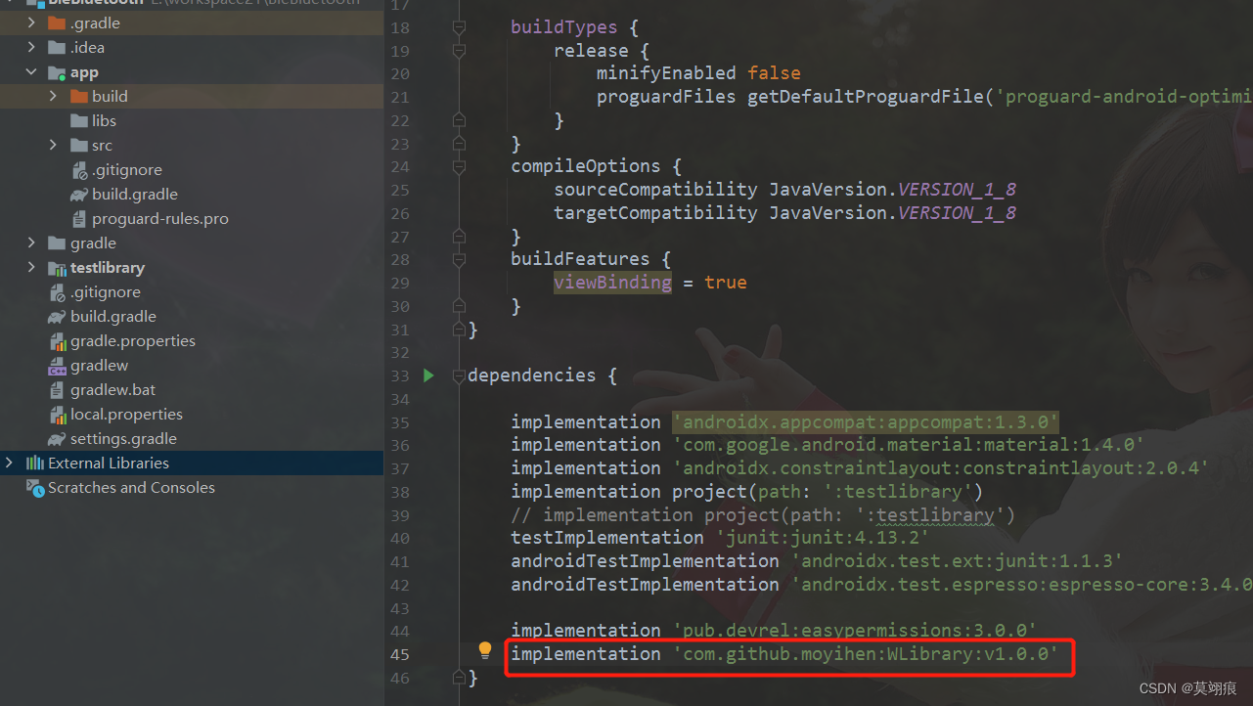Image resolution: width=1253 pixels, height=706 pixels.
Task: Select Scratches and Consoles
Action: pos(131,487)
